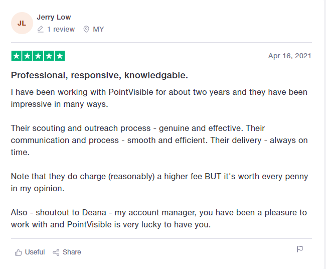Click the second green rating star
326x269 pixels.
[27, 56]
